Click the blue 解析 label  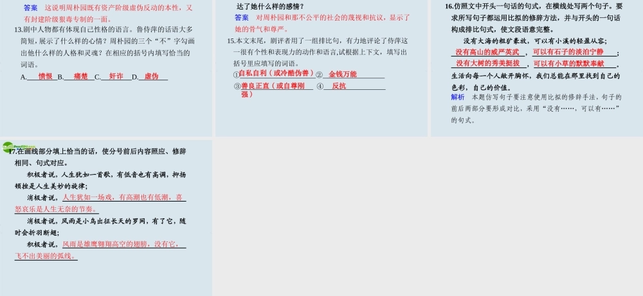coord(458,98)
